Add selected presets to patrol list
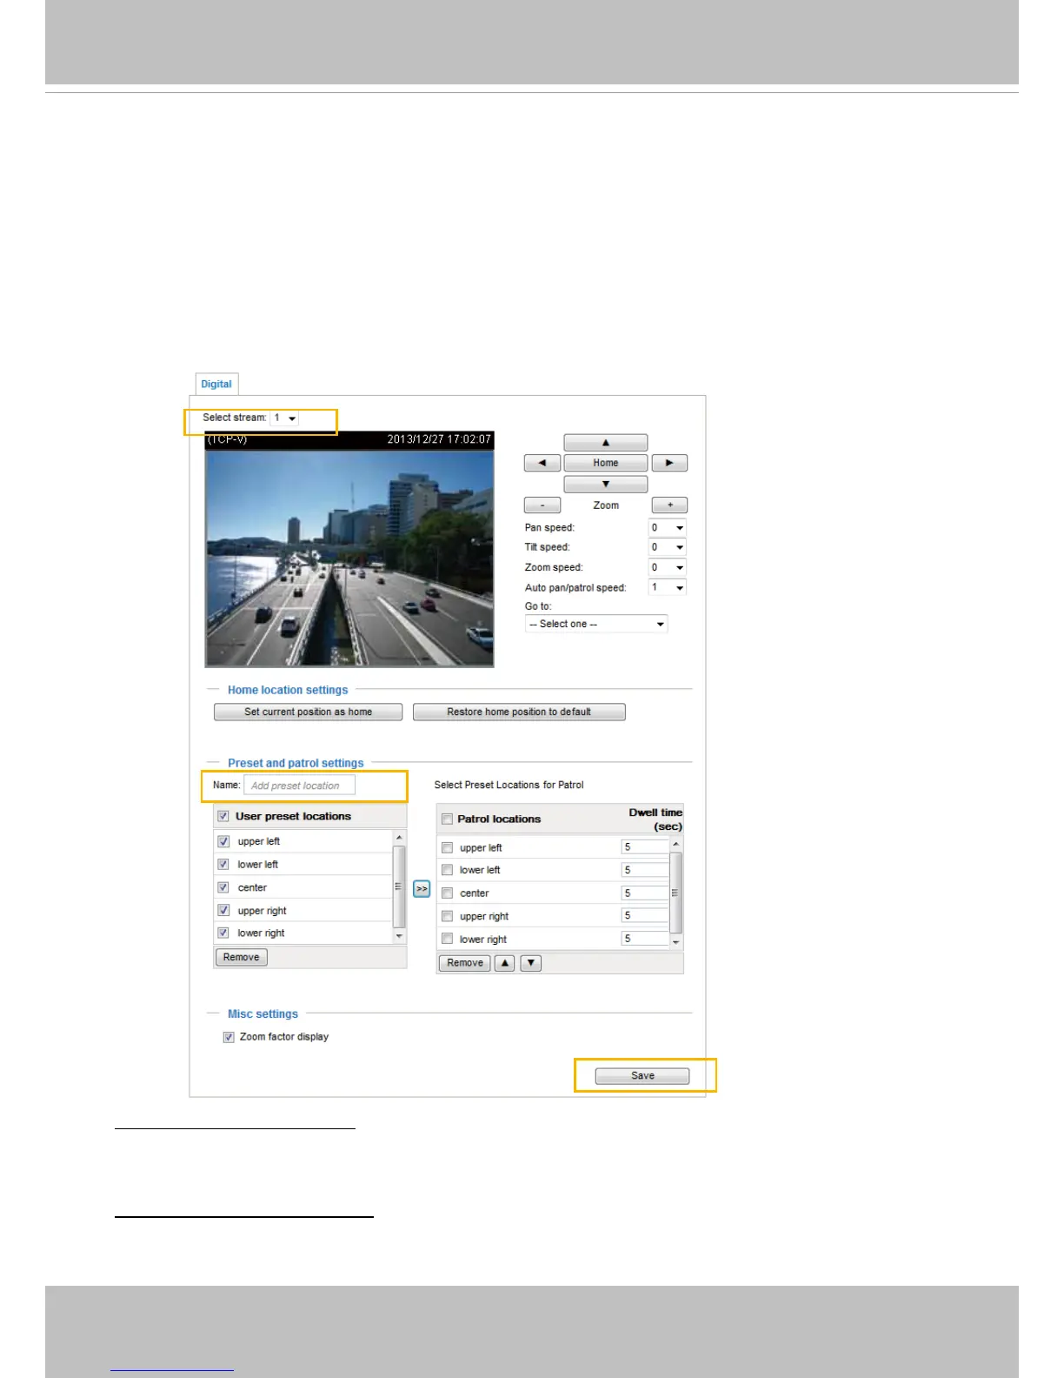This screenshot has height=1378, width=1064. click(x=422, y=888)
